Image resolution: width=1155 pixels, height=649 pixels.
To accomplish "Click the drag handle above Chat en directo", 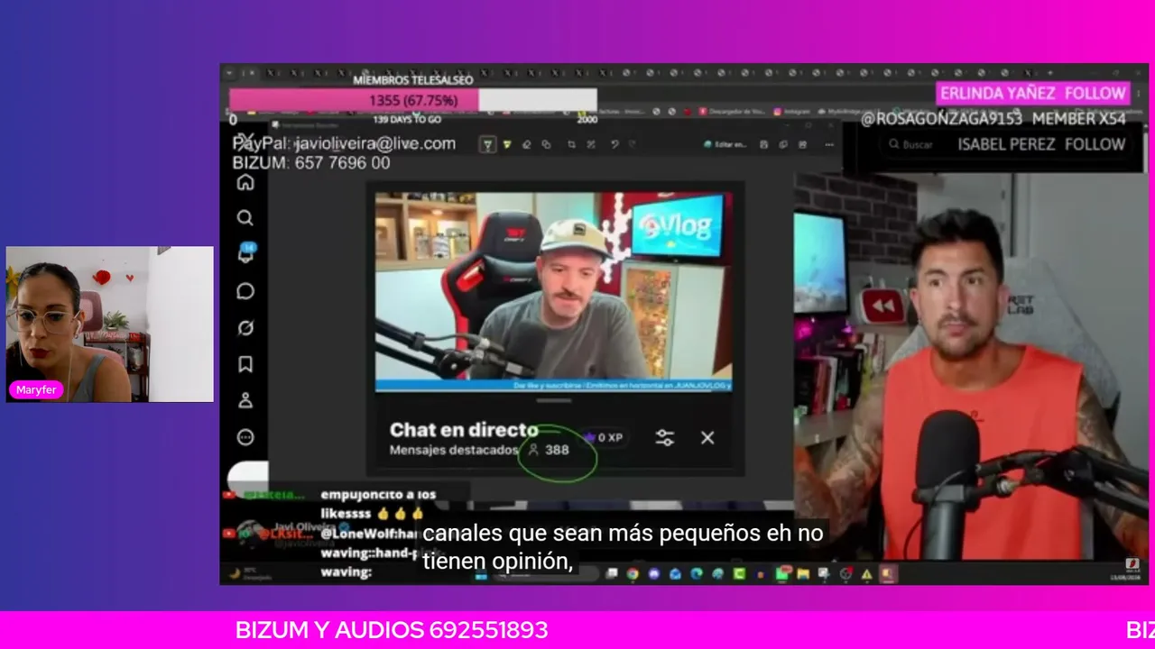I will tap(554, 401).
